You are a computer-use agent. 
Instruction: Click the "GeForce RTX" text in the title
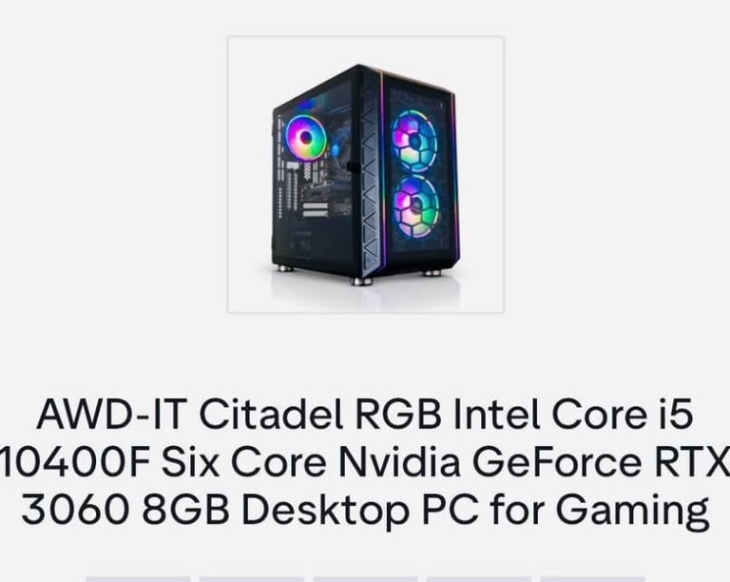tap(600, 461)
